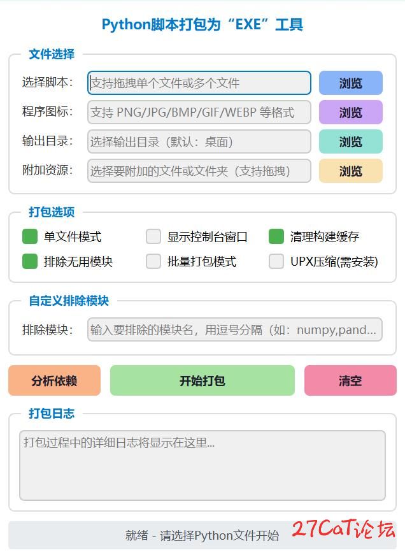Enable the UPX压缩(需安装) checkbox
This screenshot has width=405, height=555.
tap(276, 261)
